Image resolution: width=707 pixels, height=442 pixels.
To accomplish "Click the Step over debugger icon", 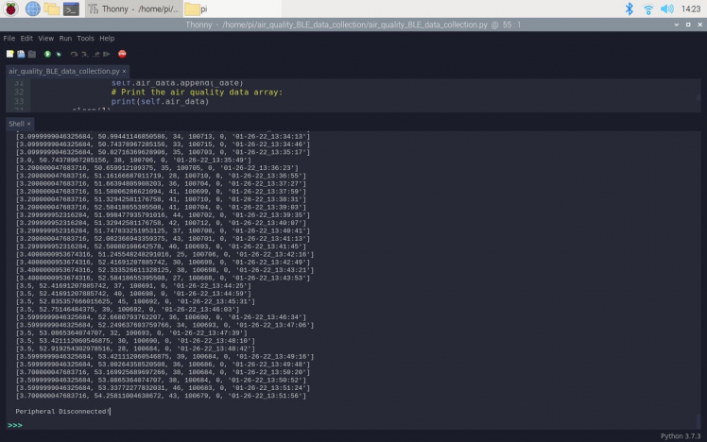I will tap(73, 54).
